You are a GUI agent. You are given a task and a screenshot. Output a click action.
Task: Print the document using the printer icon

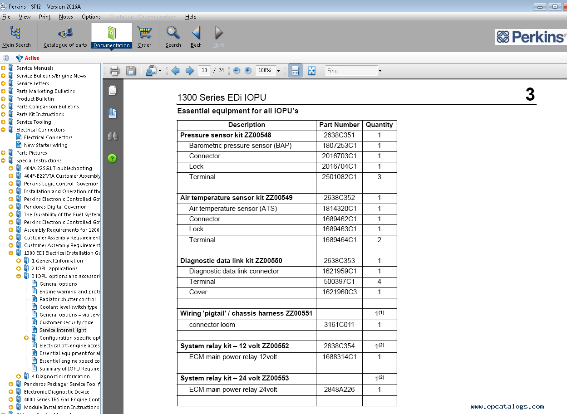pos(114,71)
